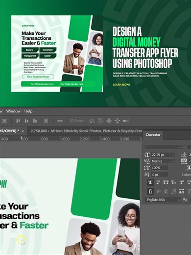
Task: Toggle contextual alternates OpenType button
Action: pos(158,191)
